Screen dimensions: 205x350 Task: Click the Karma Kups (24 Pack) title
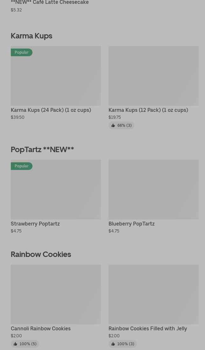click(51, 110)
